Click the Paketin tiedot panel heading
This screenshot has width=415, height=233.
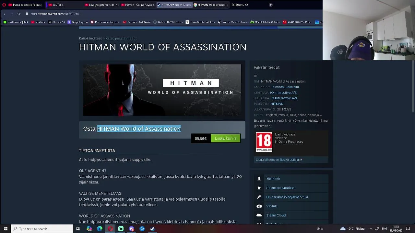pos(267,67)
